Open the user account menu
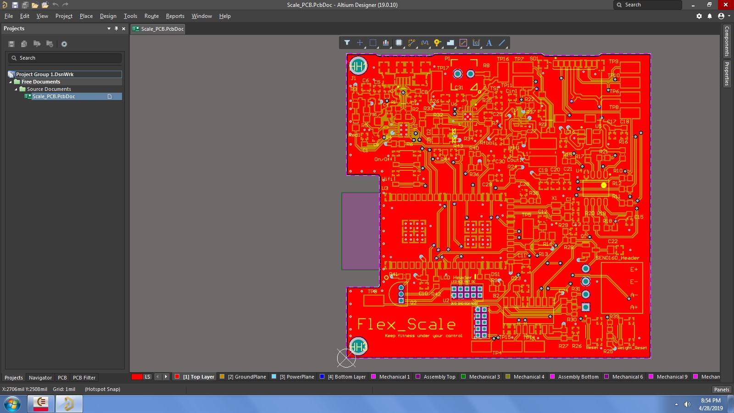734x413 pixels. coord(723,16)
